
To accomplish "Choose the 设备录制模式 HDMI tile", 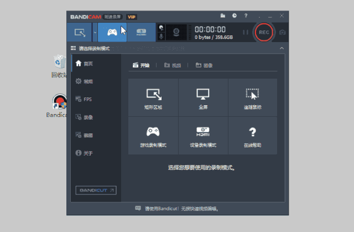I will pyautogui.click(x=203, y=136).
